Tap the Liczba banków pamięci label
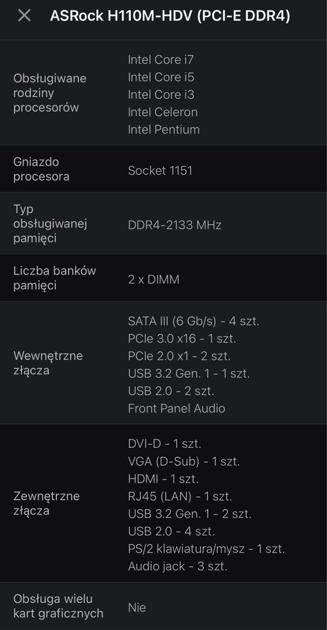The width and height of the screenshot is (327, 630). click(x=55, y=278)
